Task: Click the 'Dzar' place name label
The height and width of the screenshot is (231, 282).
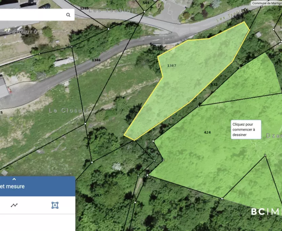Action: coord(274,136)
